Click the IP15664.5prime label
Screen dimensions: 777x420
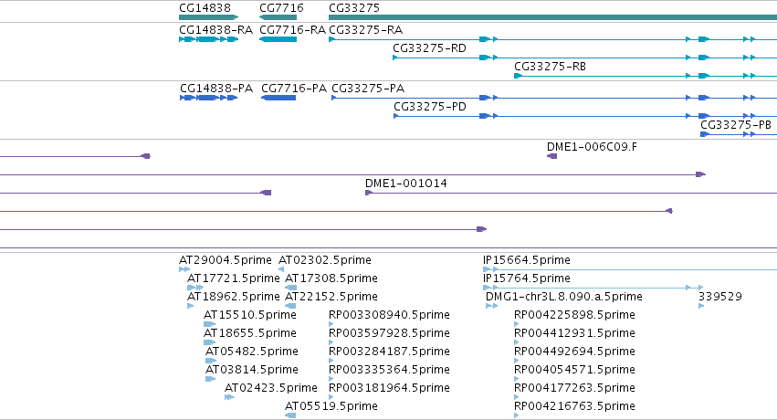click(x=527, y=260)
